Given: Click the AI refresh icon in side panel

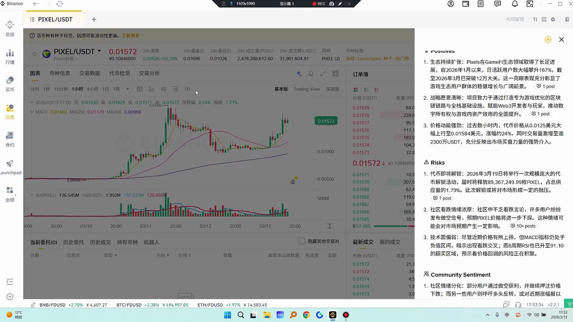Looking at the screenshot, I should point(548,40).
